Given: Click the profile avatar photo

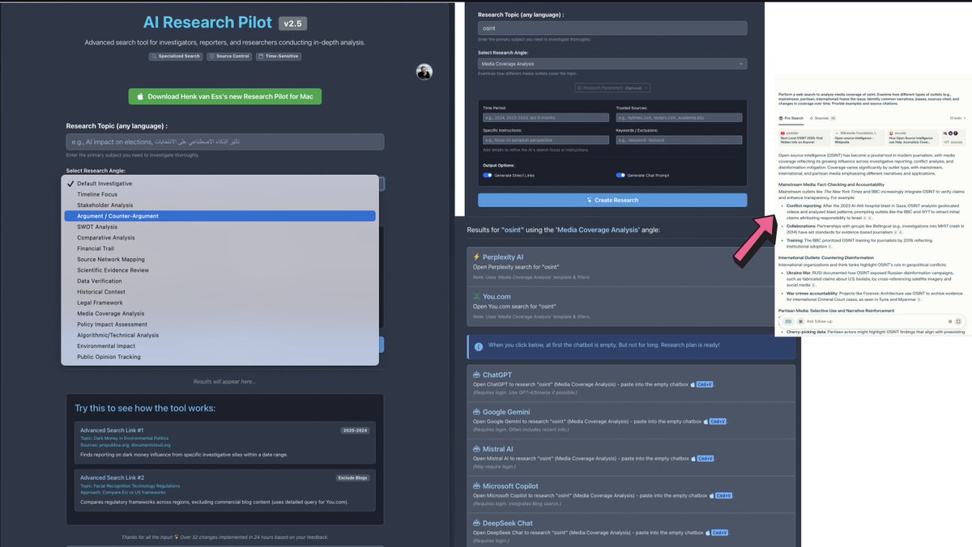Looking at the screenshot, I should (424, 70).
